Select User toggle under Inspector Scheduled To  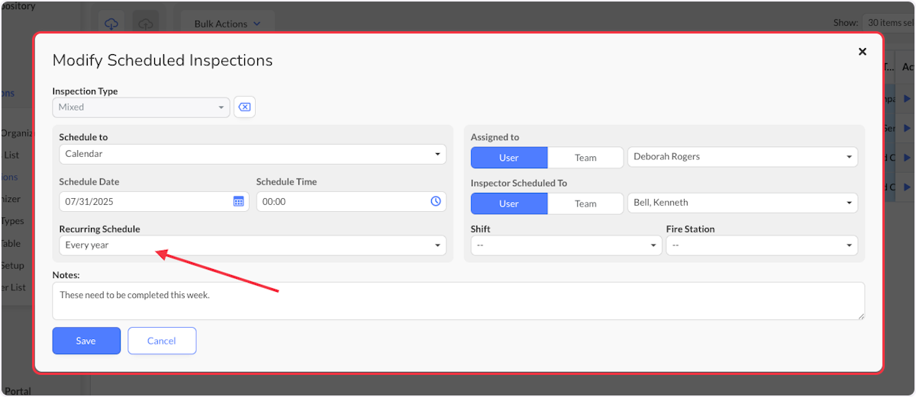[509, 203]
